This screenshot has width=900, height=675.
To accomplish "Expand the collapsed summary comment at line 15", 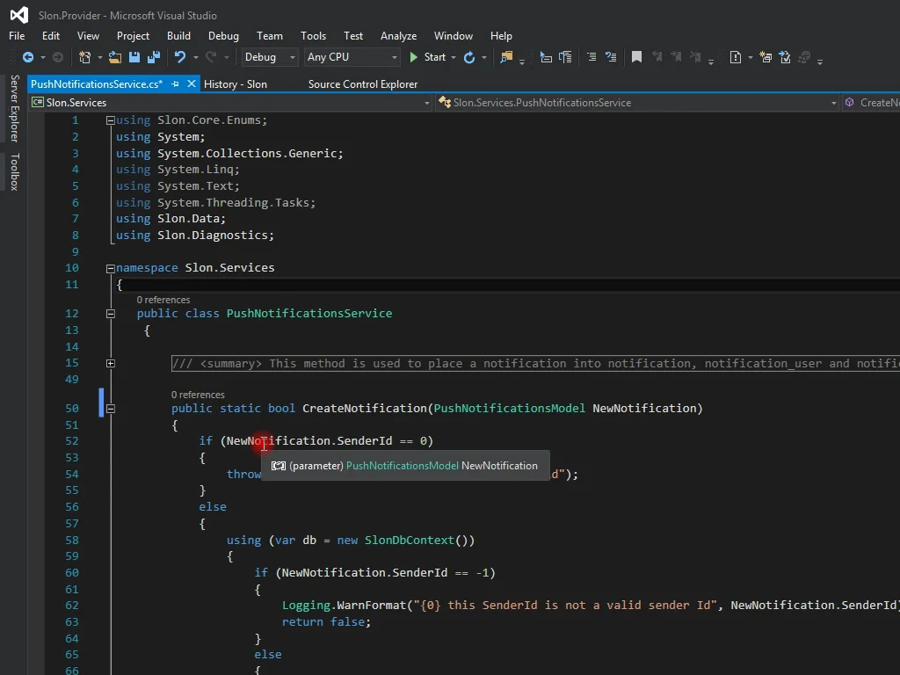I will point(110,363).
